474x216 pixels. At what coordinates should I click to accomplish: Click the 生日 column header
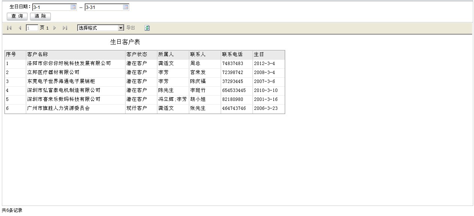click(259, 55)
